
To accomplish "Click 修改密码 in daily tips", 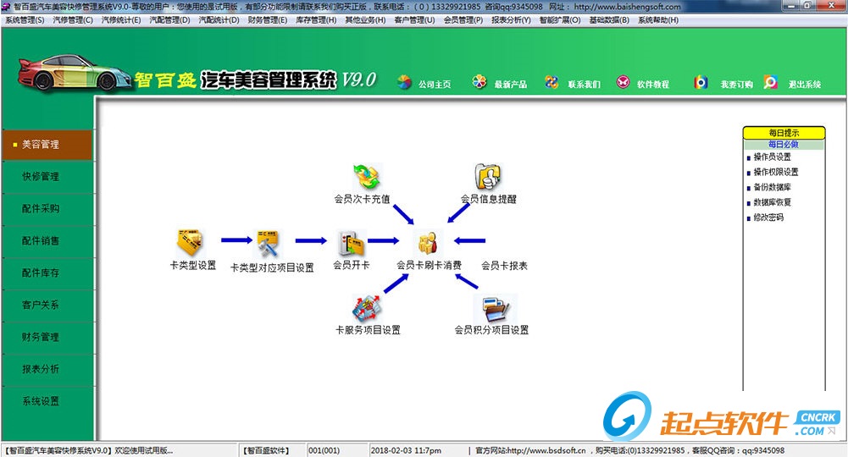I will coord(768,217).
